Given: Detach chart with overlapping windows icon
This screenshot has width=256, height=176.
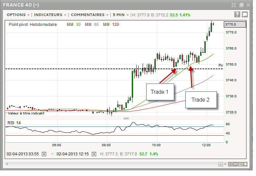Looking at the screenshot, I should pyautogui.click(x=241, y=5).
